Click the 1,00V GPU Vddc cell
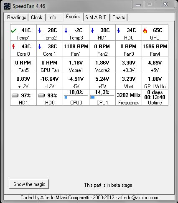 (x=155, y=81)
